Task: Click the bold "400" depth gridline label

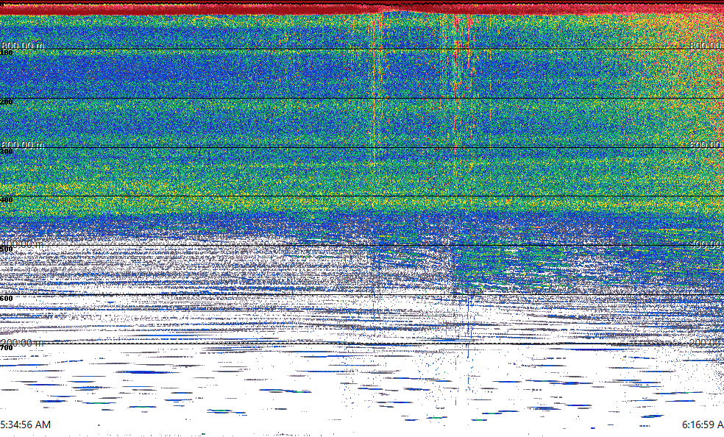Action: pyautogui.click(x=7, y=200)
